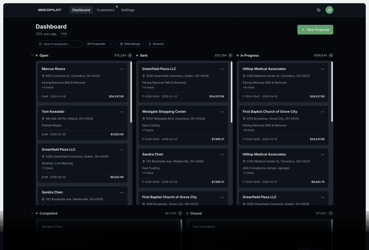Select the Completed column header
Screen dimensions: 369x250
pos(49,213)
